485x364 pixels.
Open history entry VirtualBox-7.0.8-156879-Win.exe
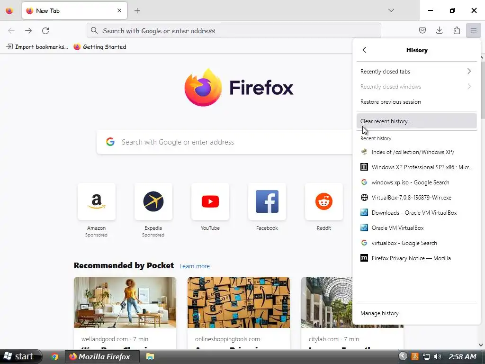click(x=416, y=198)
